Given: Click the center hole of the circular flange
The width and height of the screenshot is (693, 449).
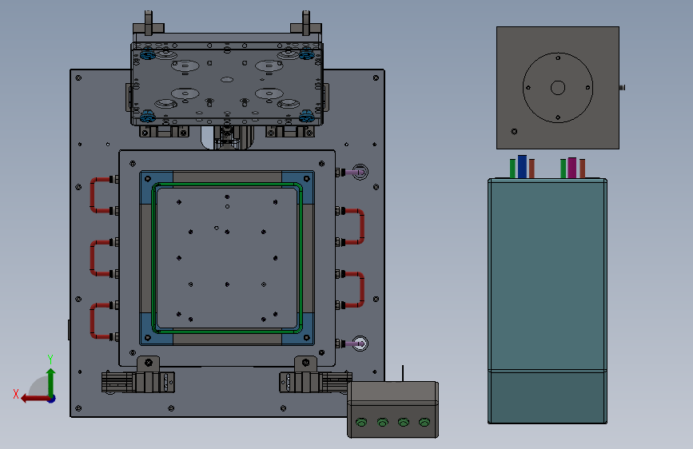Looking at the screenshot, I should pyautogui.click(x=558, y=88).
